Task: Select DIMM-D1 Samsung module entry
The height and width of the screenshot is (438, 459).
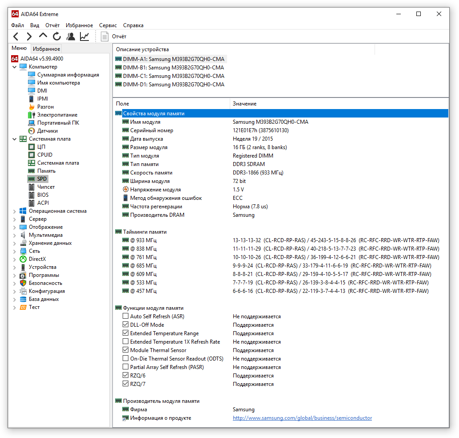Action: (x=174, y=85)
